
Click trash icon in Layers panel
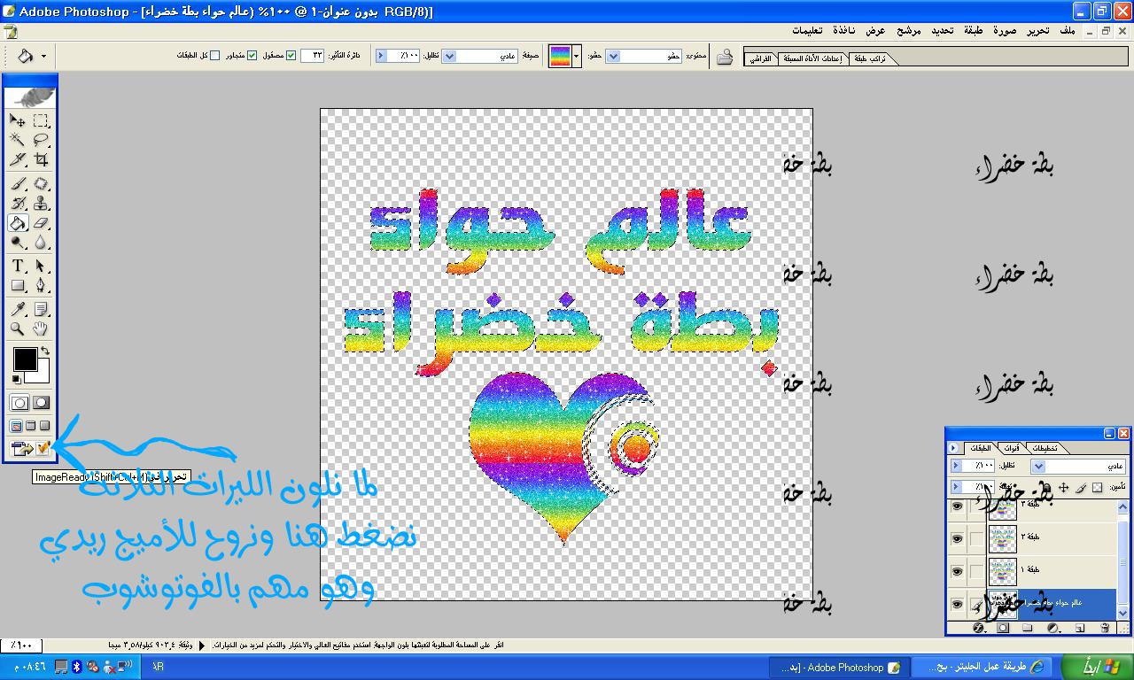coord(1104,628)
